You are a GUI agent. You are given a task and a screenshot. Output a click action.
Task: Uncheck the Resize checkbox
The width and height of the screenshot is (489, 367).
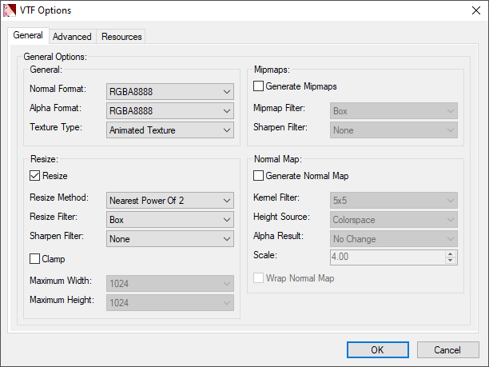(x=35, y=176)
